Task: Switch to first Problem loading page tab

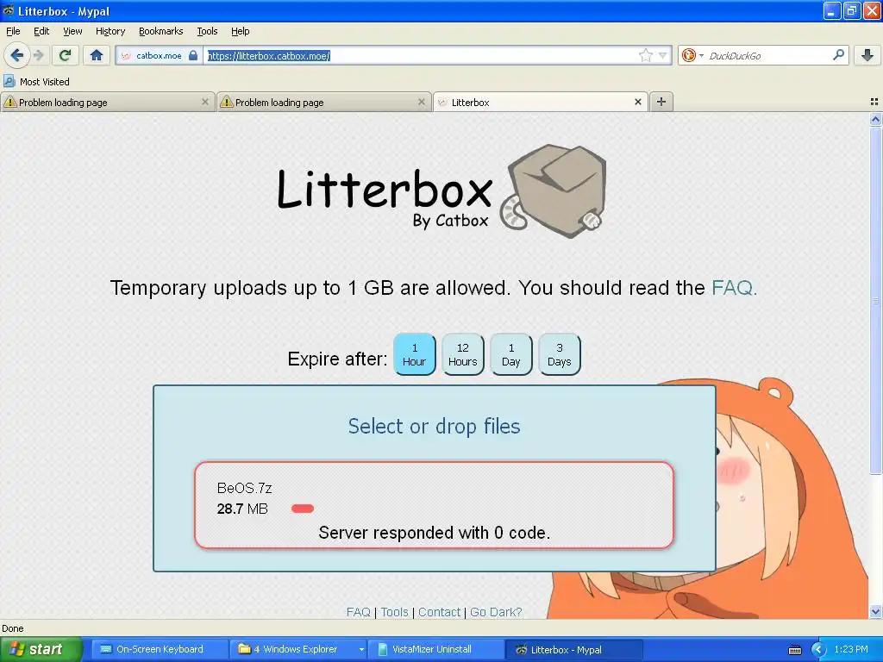Action: click(x=108, y=102)
